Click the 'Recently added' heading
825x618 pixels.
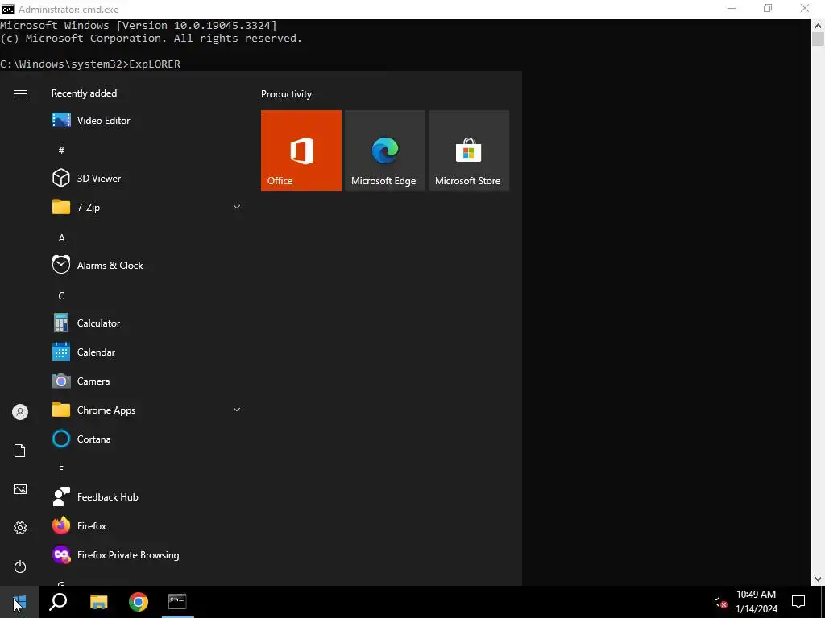coord(84,93)
